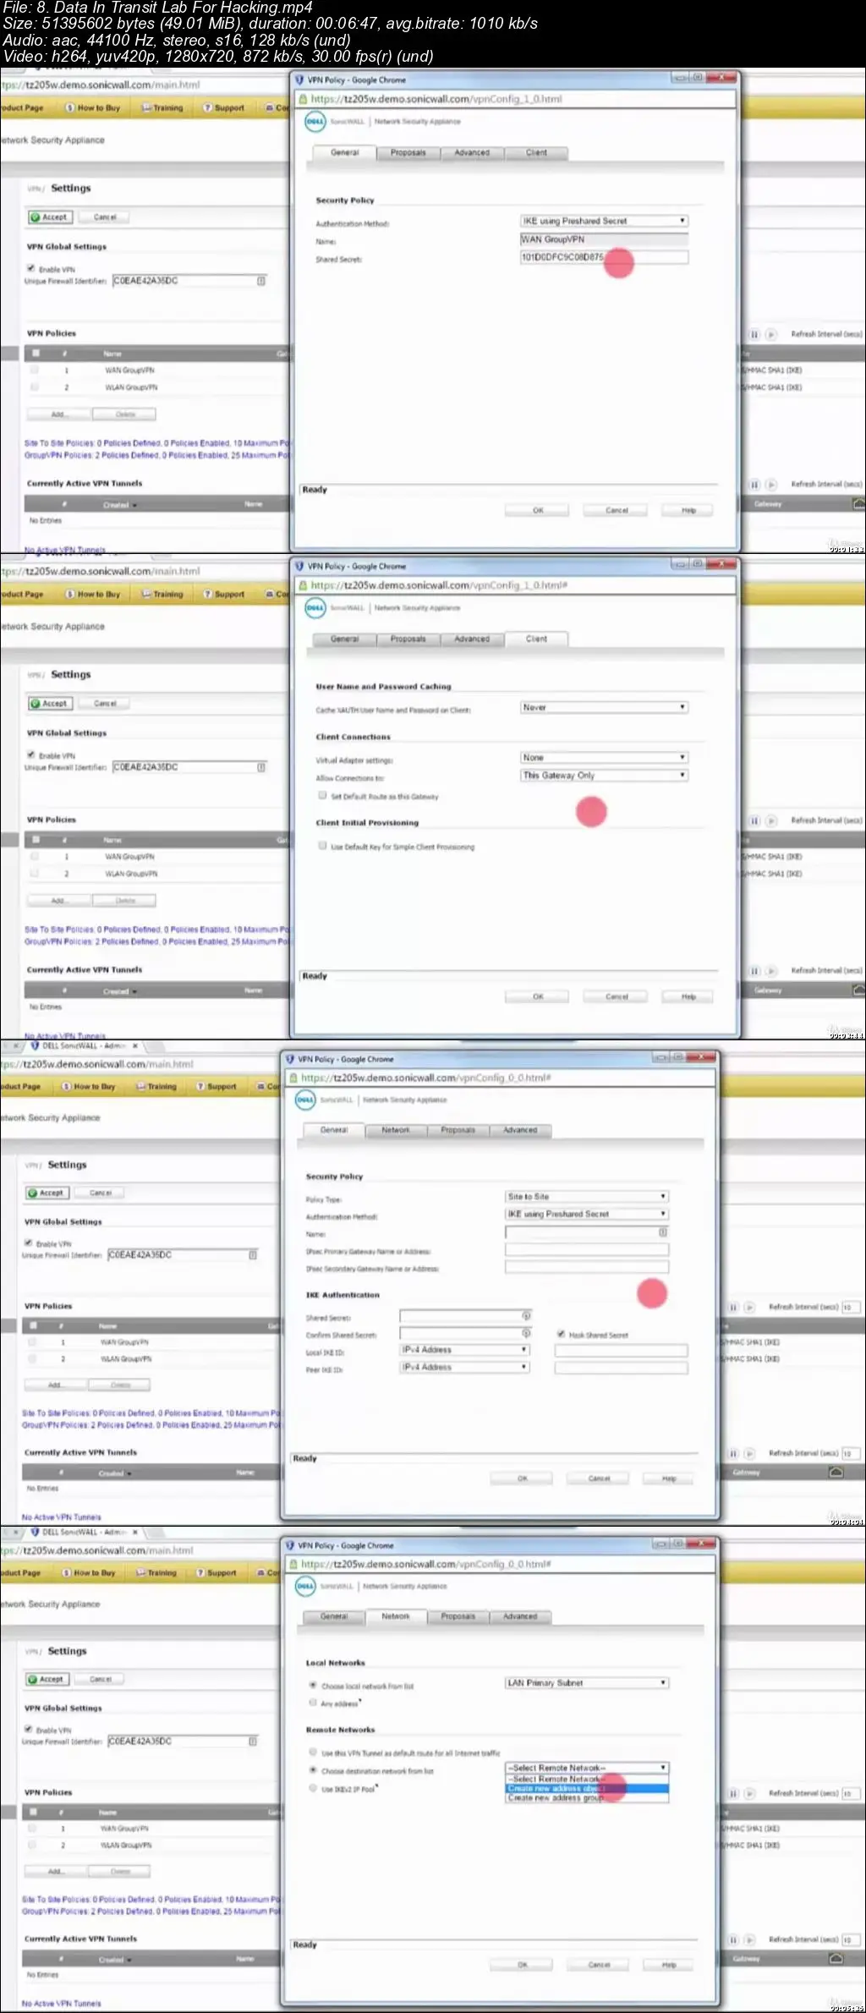Pause VPN Policies refresh behind 101D0DFC shared secret dialog
Image resolution: width=866 pixels, height=2013 pixels.
point(754,334)
